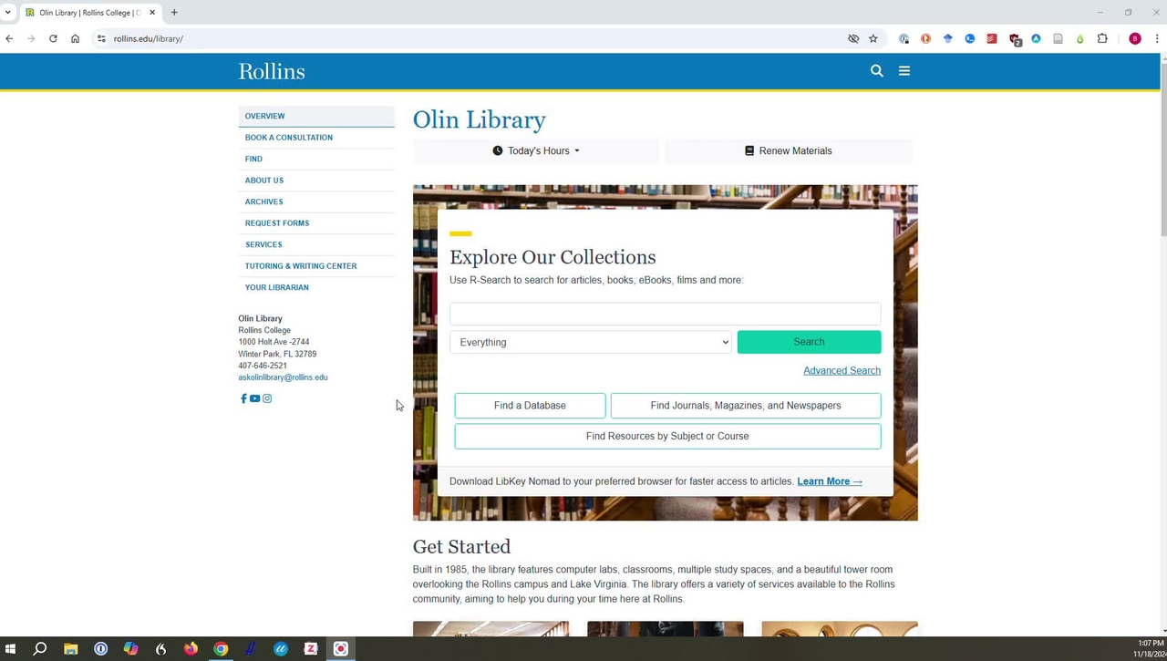Click the browser home icon
1167x661 pixels.
pos(75,38)
